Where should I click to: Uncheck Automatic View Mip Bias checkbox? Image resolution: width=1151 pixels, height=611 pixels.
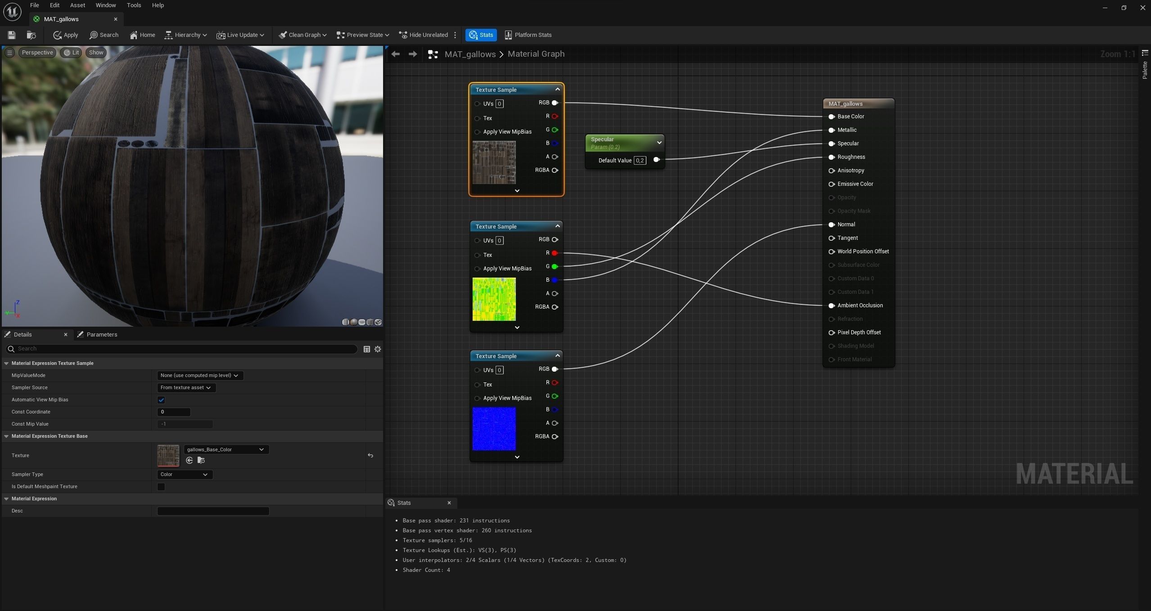coord(161,400)
